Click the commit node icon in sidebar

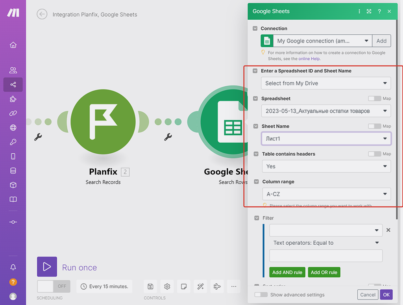click(13, 222)
